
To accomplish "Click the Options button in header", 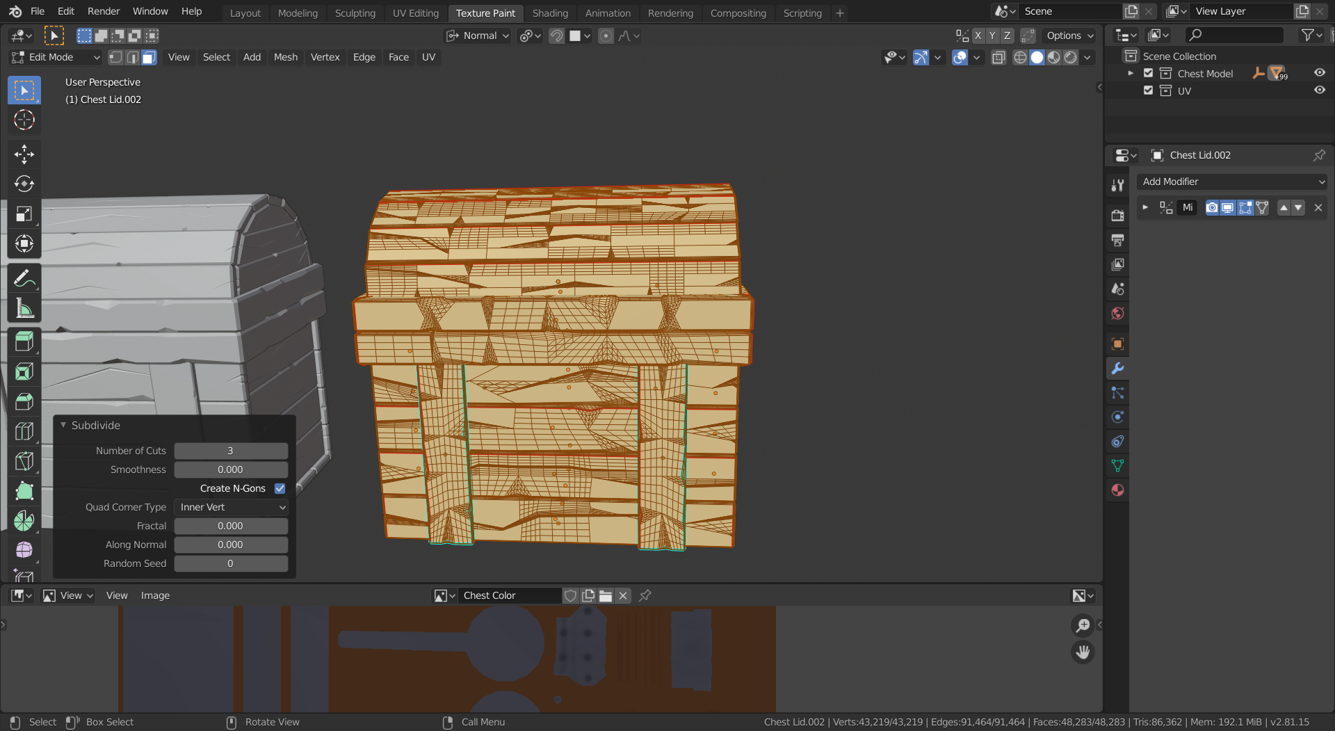I will pyautogui.click(x=1069, y=36).
